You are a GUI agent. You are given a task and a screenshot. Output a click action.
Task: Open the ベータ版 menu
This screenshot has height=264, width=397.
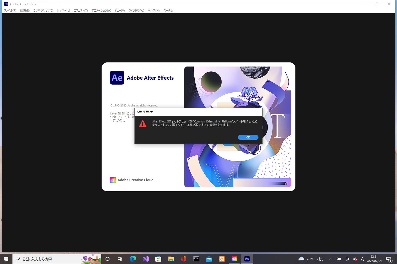pos(168,11)
